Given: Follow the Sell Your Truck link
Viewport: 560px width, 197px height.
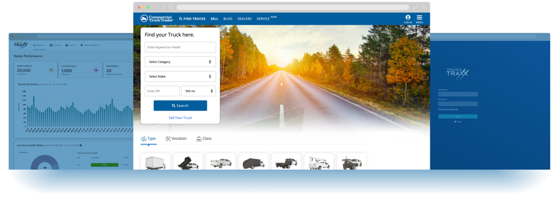Looking at the screenshot, I should coord(180,117).
